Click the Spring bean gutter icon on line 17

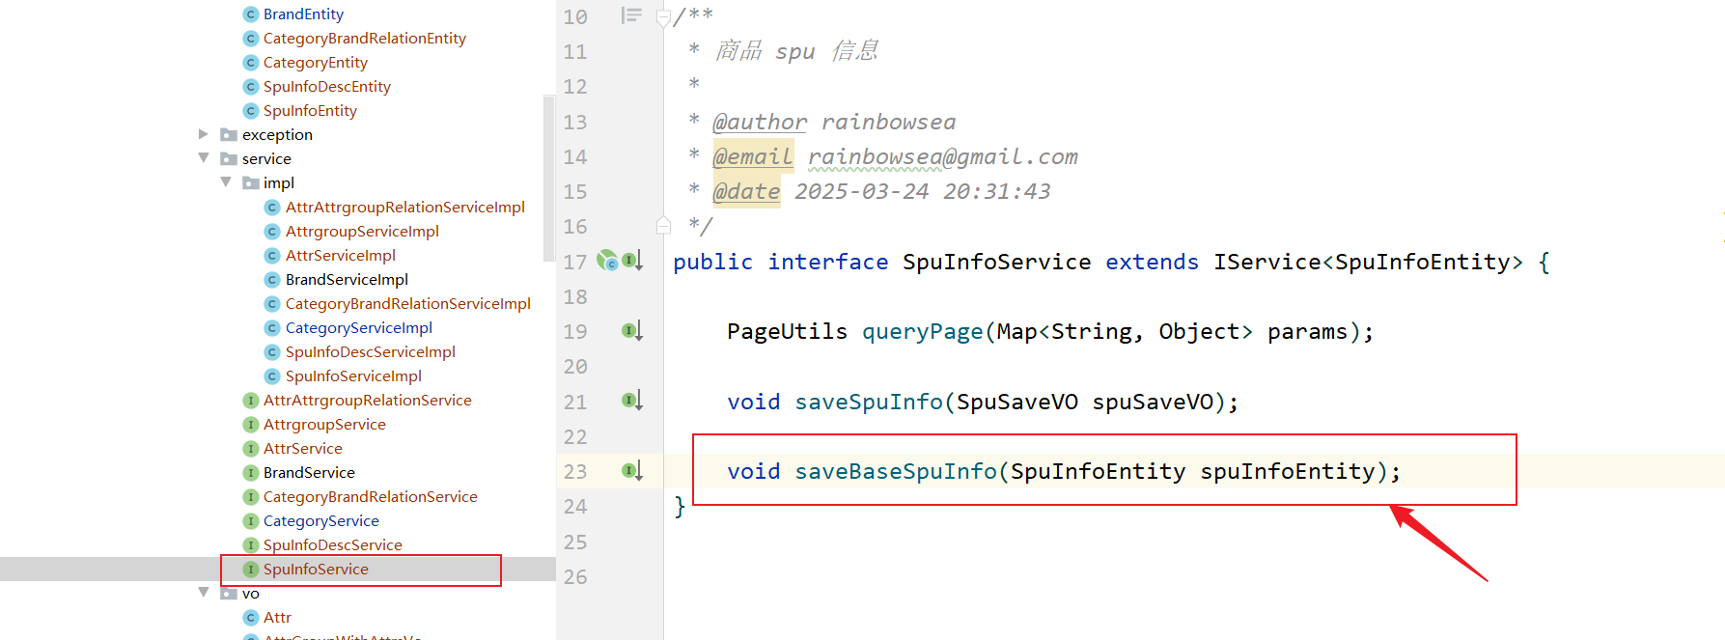(x=607, y=260)
